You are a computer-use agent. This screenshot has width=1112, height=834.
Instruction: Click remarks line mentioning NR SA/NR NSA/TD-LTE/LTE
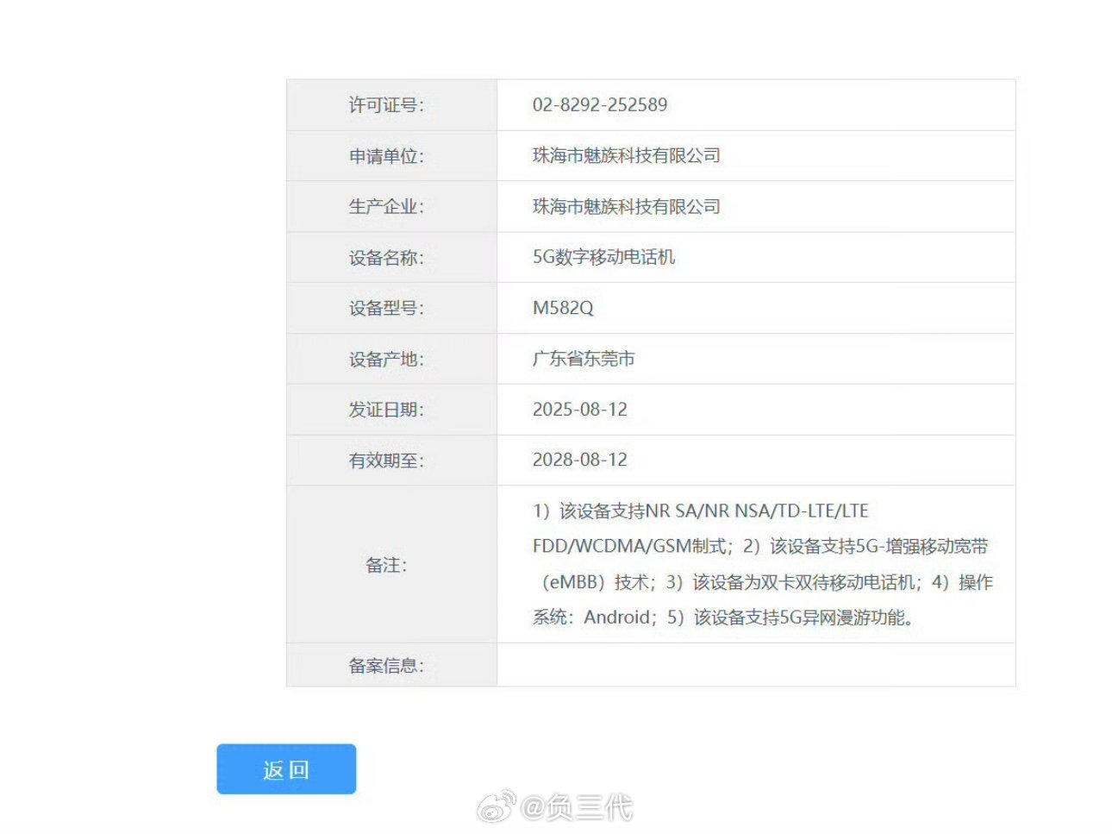(701, 511)
